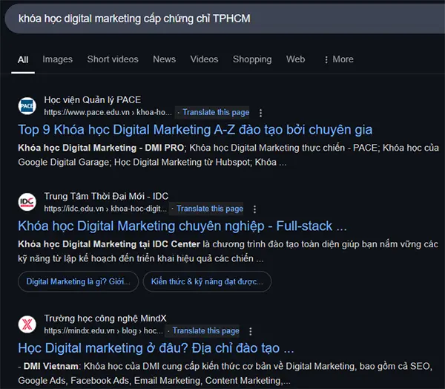445x389 pixels.
Task: Click the PACE favicon logo
Action: pos(27,106)
